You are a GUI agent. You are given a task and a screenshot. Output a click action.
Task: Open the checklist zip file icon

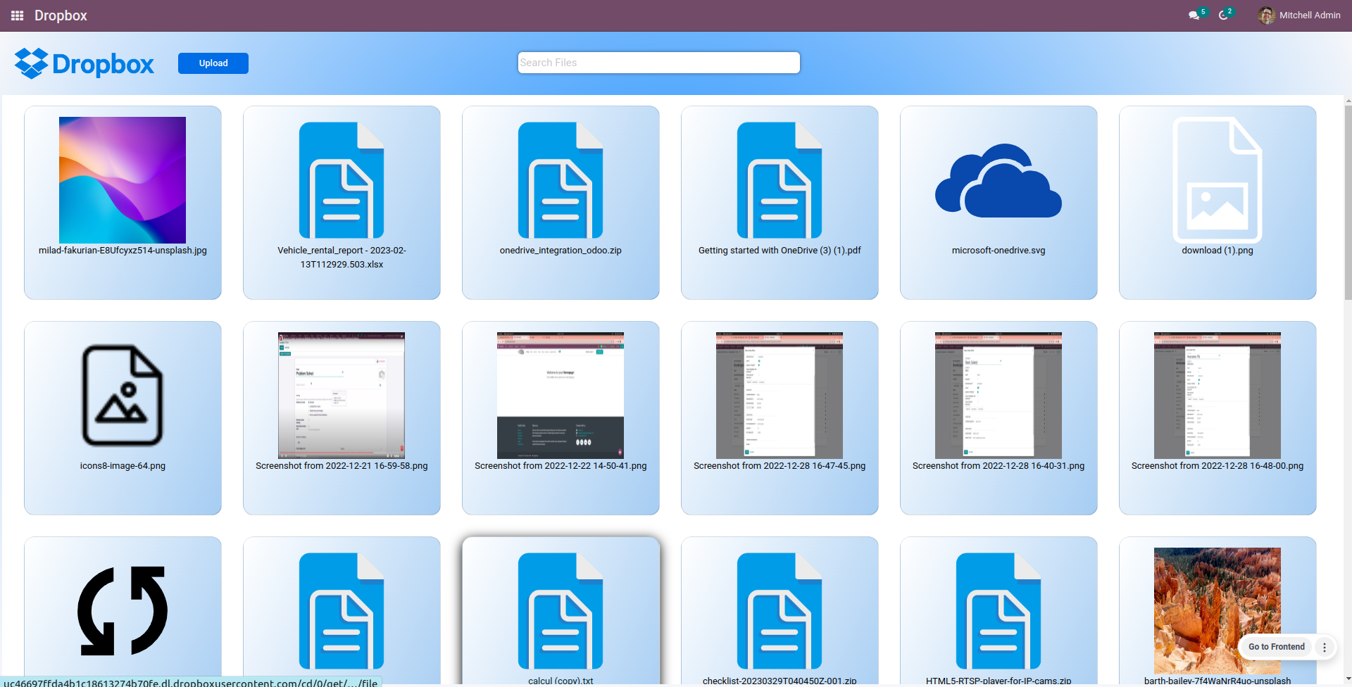pyautogui.click(x=780, y=611)
